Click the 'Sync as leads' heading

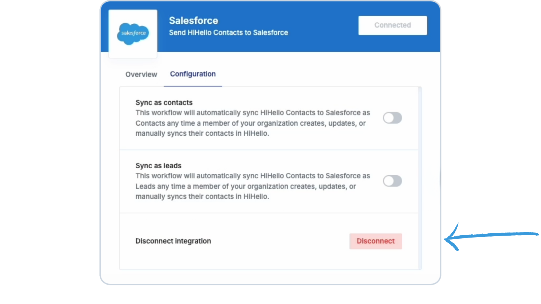tap(158, 166)
